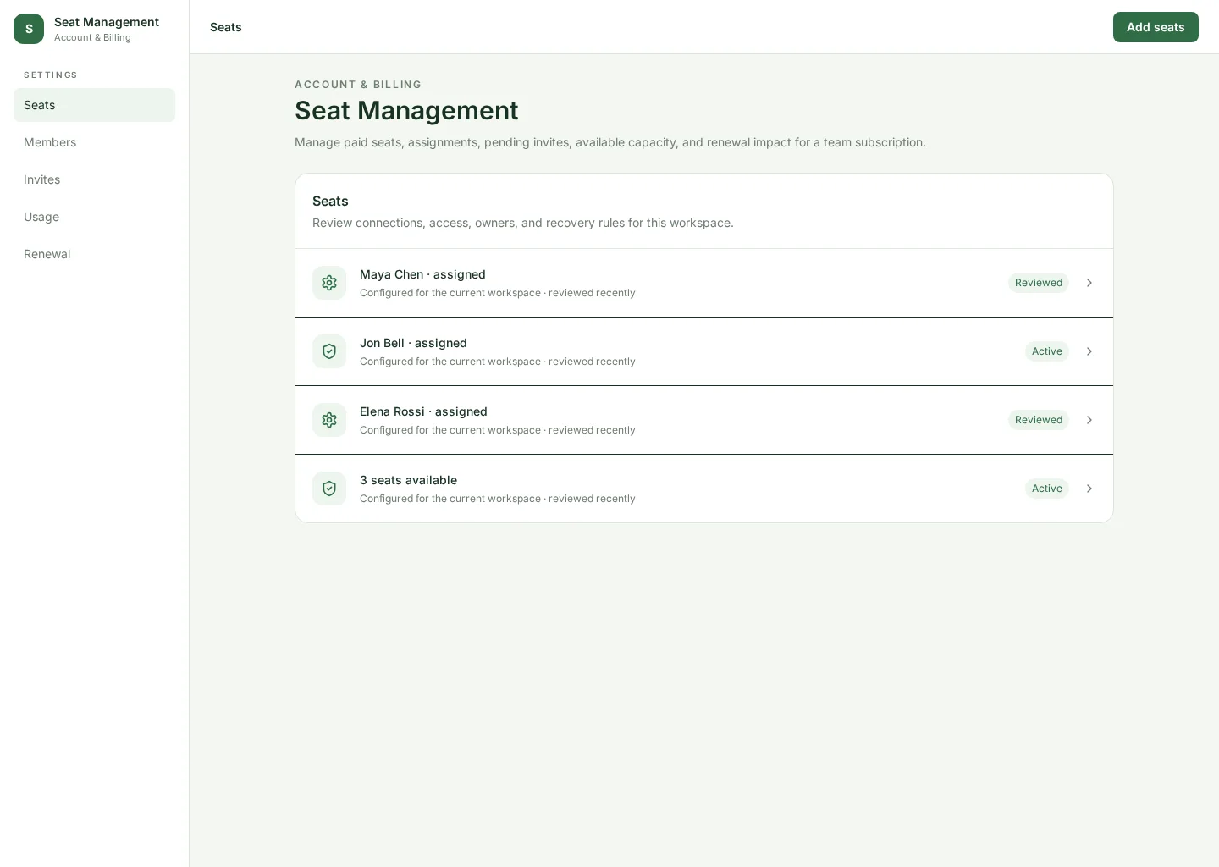Click the shield icon beside 3 seats available
The height and width of the screenshot is (867, 1219).
[329, 489]
